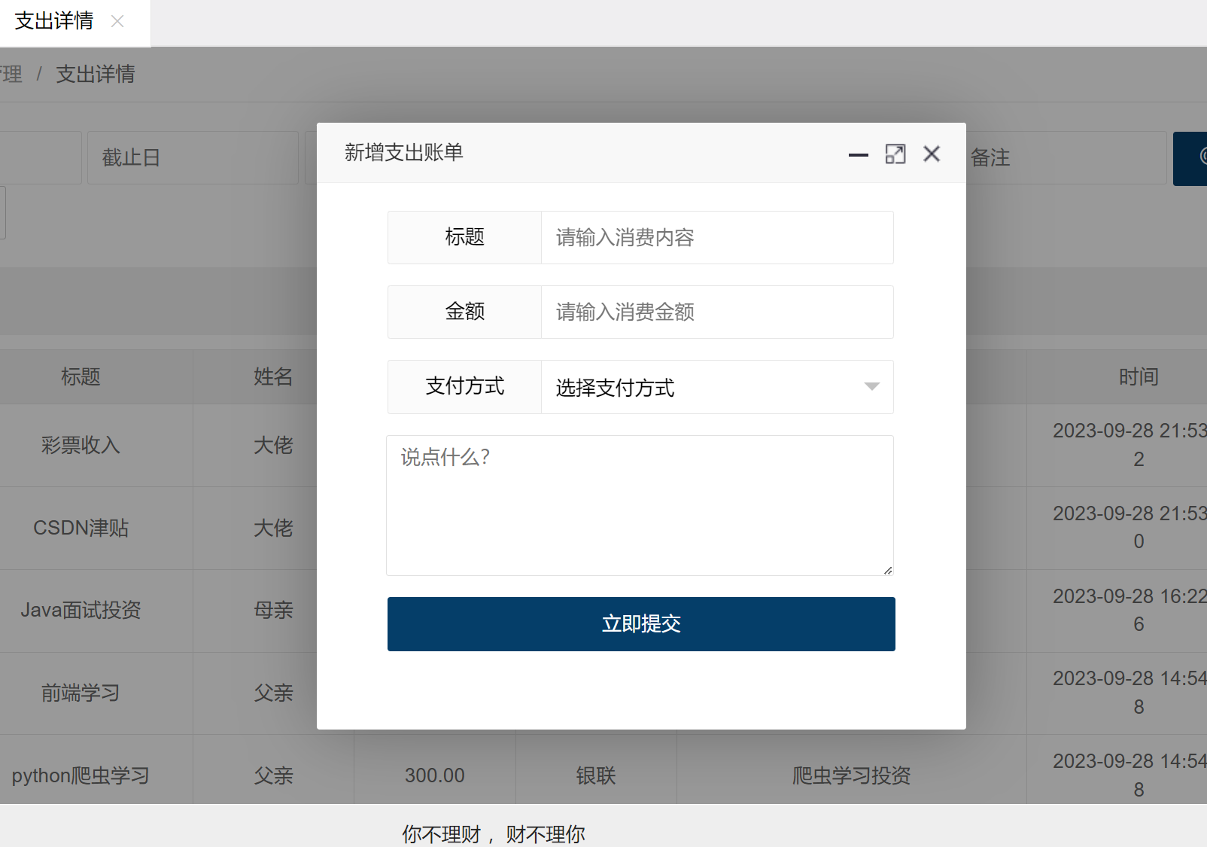The height and width of the screenshot is (847, 1207).
Task: Click the 标题 column header
Action: click(81, 377)
